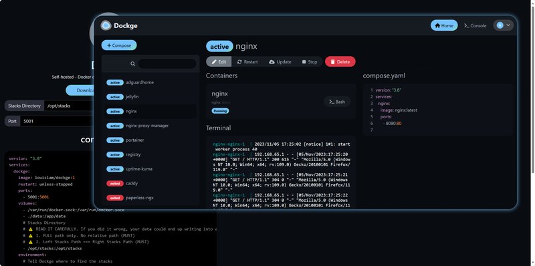Edit the nginx compose stack

[219, 61]
